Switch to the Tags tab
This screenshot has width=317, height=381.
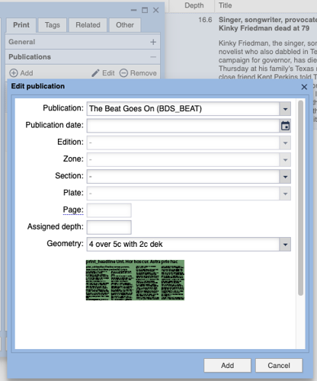click(53, 25)
